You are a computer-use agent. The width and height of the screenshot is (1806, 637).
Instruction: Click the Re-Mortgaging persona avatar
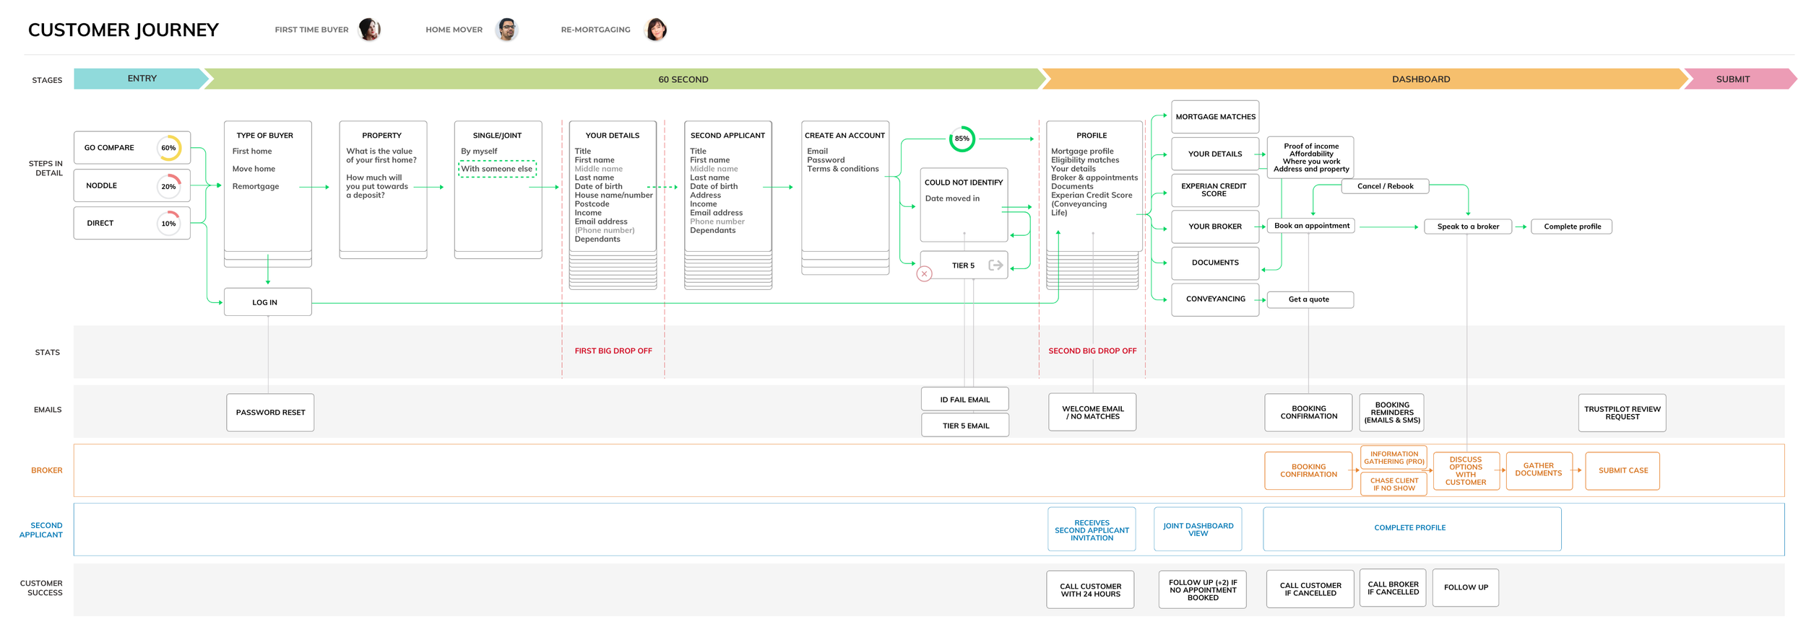click(655, 30)
